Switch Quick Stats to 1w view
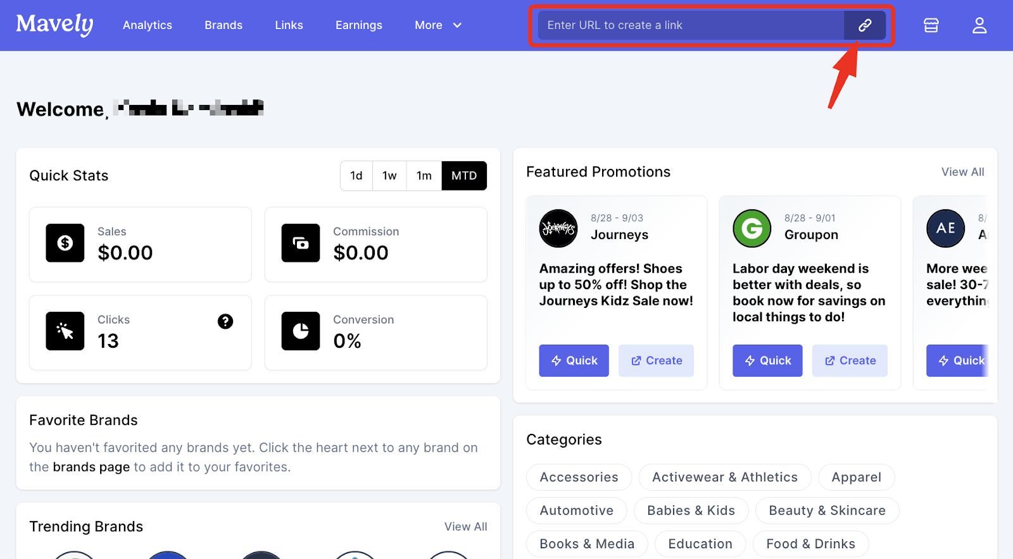The width and height of the screenshot is (1013, 559). 389,176
